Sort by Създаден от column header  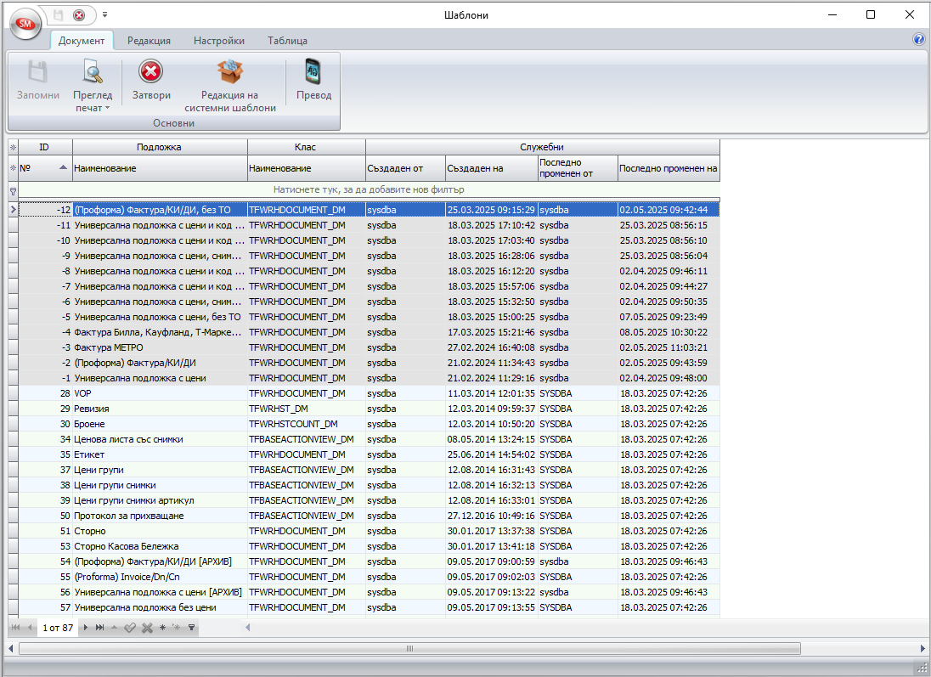click(x=405, y=168)
